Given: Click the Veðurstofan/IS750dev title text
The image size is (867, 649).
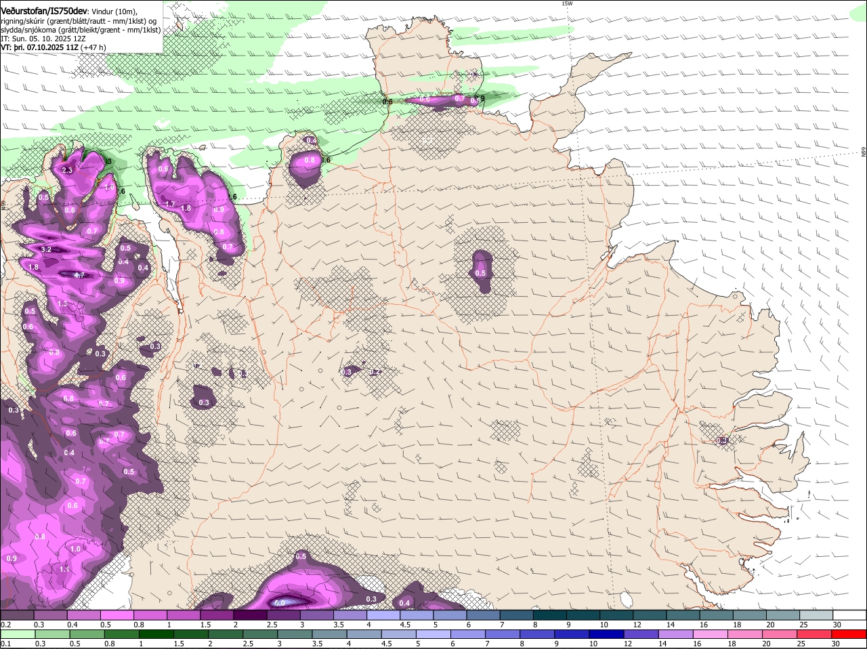Looking at the screenshot, I should coord(44,10).
